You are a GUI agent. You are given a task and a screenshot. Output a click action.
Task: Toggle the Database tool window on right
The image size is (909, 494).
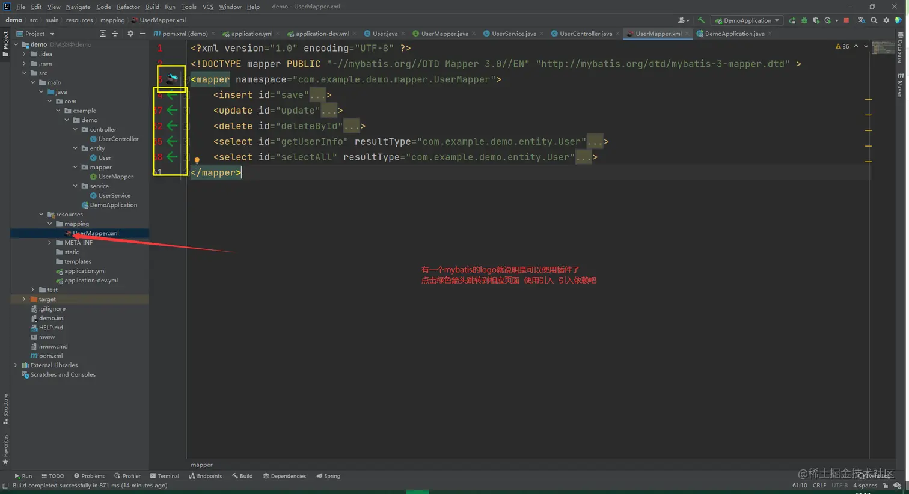(900, 48)
